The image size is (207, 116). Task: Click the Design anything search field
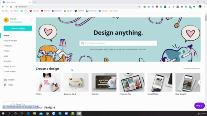coord(118,43)
